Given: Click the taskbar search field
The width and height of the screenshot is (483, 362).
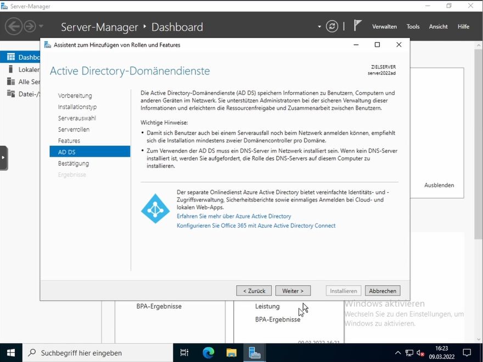Looking at the screenshot, I should tap(98, 353).
